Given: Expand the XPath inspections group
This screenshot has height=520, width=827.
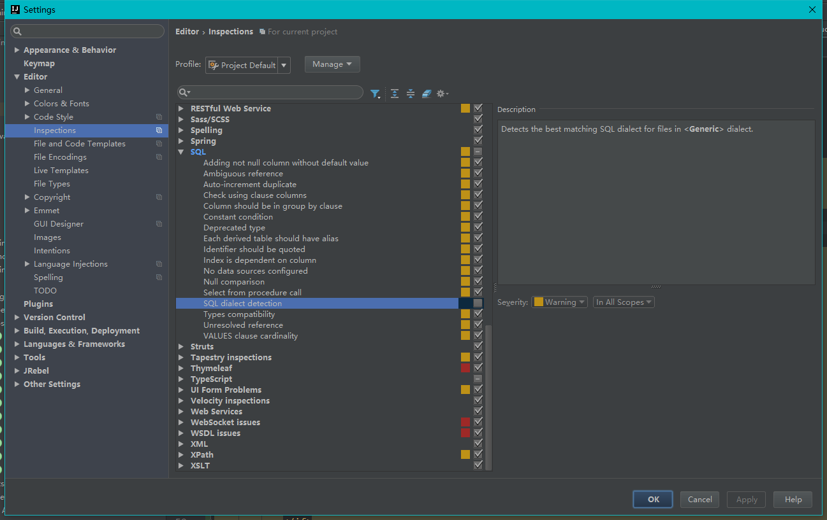Looking at the screenshot, I should click(181, 455).
